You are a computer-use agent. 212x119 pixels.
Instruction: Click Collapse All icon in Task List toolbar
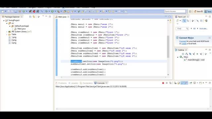click(x=201, y=21)
